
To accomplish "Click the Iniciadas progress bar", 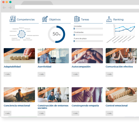I will tap(88, 29).
